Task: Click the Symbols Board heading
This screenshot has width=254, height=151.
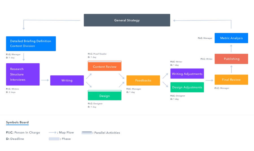Action: point(17,122)
